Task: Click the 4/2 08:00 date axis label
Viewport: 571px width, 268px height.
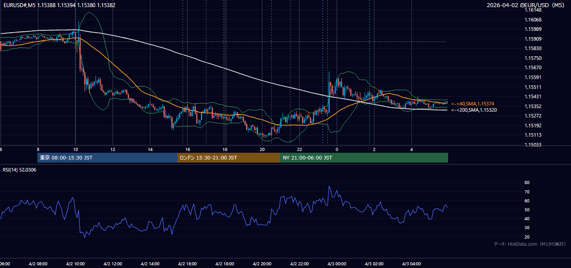Action: 38,264
